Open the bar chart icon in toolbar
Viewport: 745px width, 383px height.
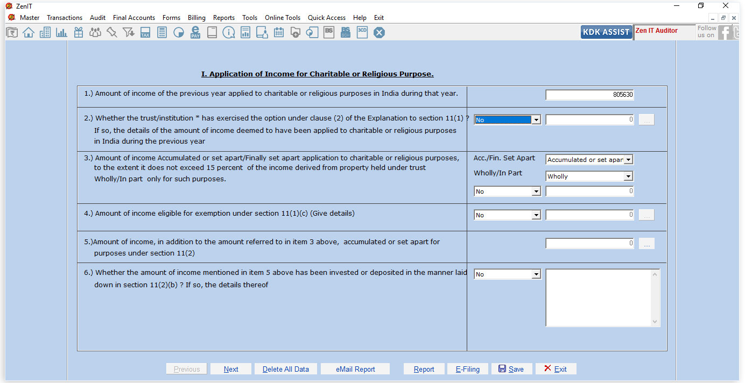(x=62, y=33)
